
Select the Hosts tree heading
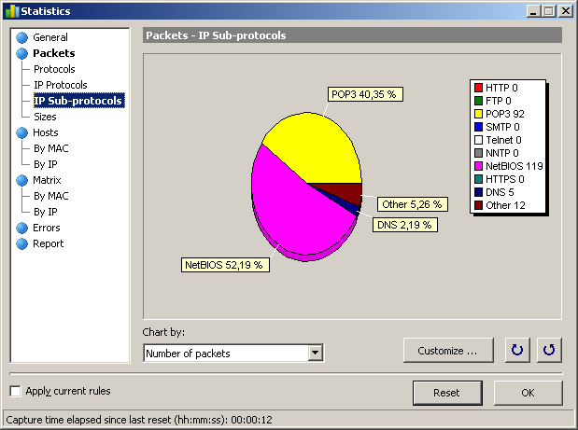tap(46, 132)
